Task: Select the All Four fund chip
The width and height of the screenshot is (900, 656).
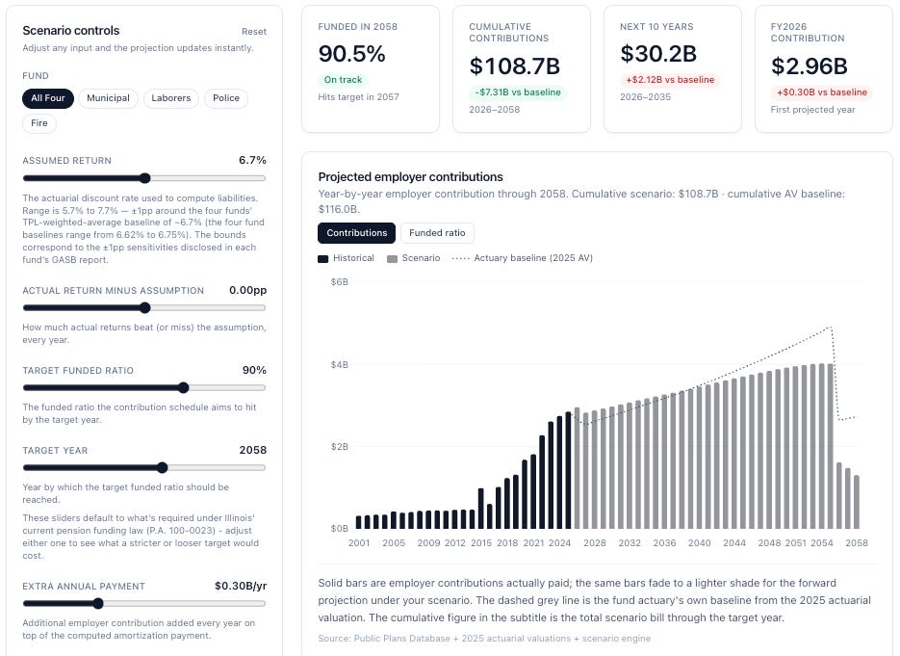Action: (x=48, y=98)
